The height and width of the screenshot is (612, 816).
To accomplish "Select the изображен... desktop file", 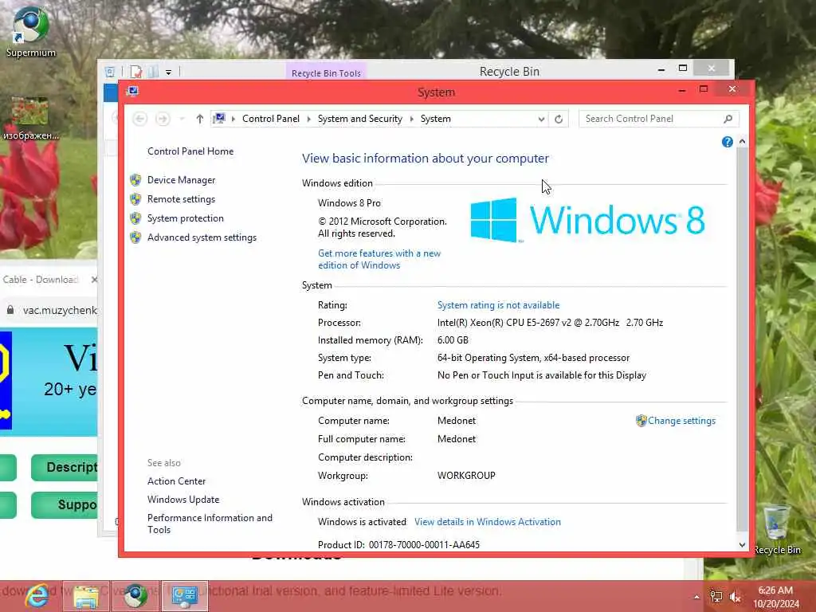I will [x=30, y=119].
